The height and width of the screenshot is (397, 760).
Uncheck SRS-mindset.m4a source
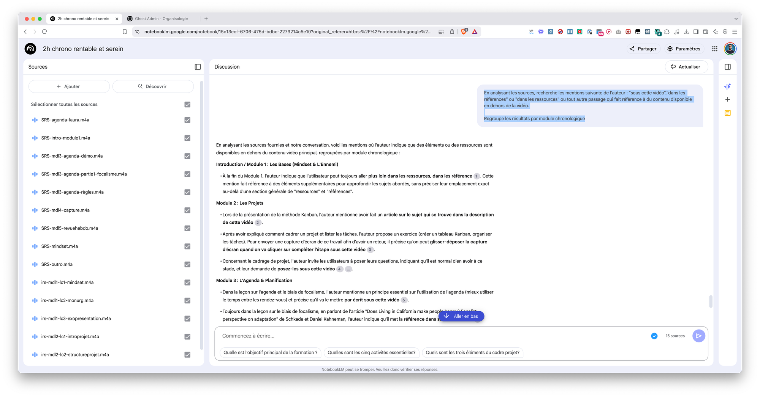(187, 246)
